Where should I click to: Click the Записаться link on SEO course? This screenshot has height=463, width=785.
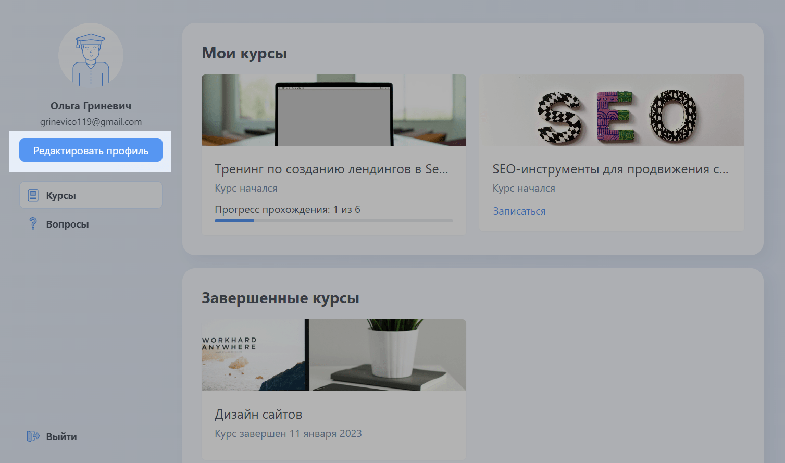519,211
